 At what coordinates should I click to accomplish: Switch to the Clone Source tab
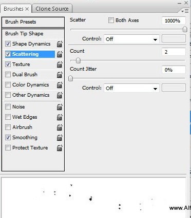tap(52, 9)
